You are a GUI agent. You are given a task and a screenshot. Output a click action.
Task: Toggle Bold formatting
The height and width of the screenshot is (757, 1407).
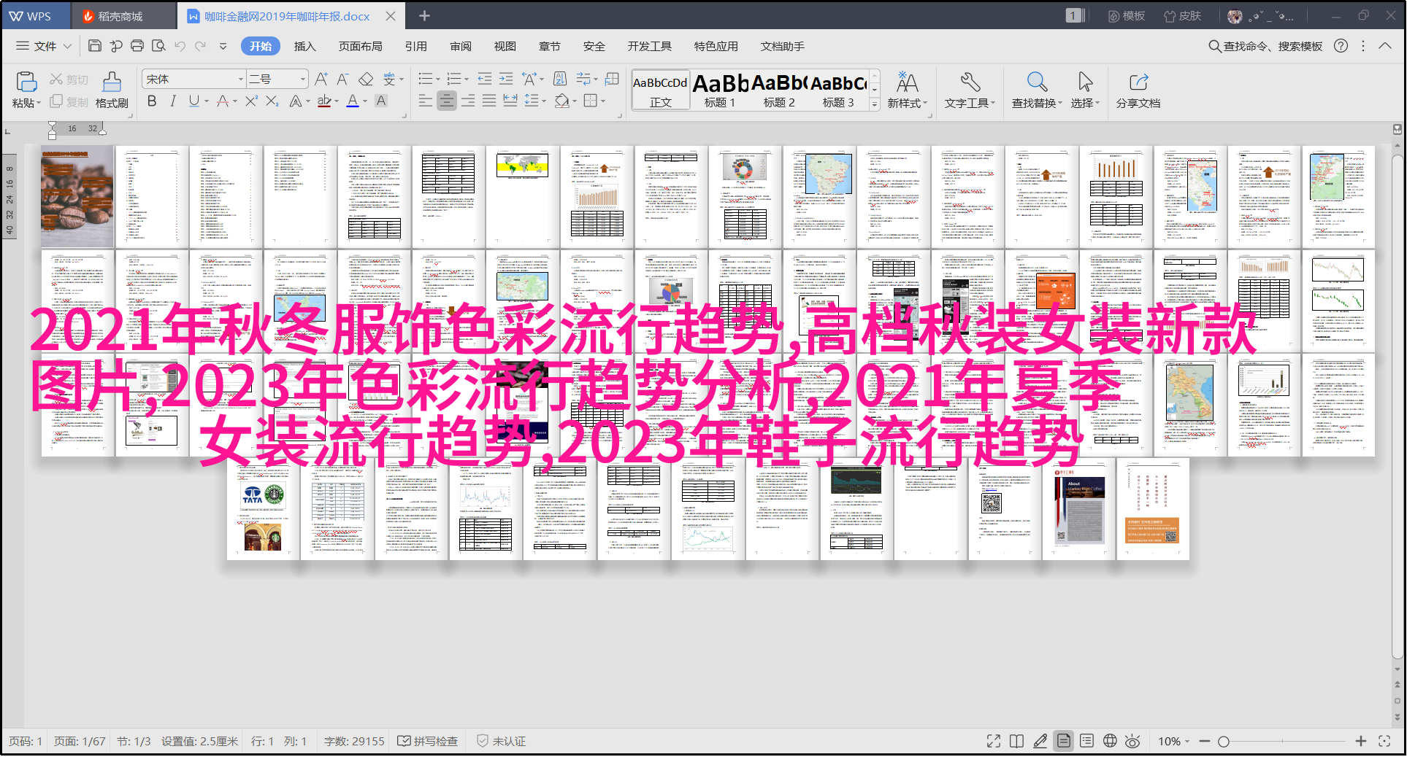pos(152,101)
